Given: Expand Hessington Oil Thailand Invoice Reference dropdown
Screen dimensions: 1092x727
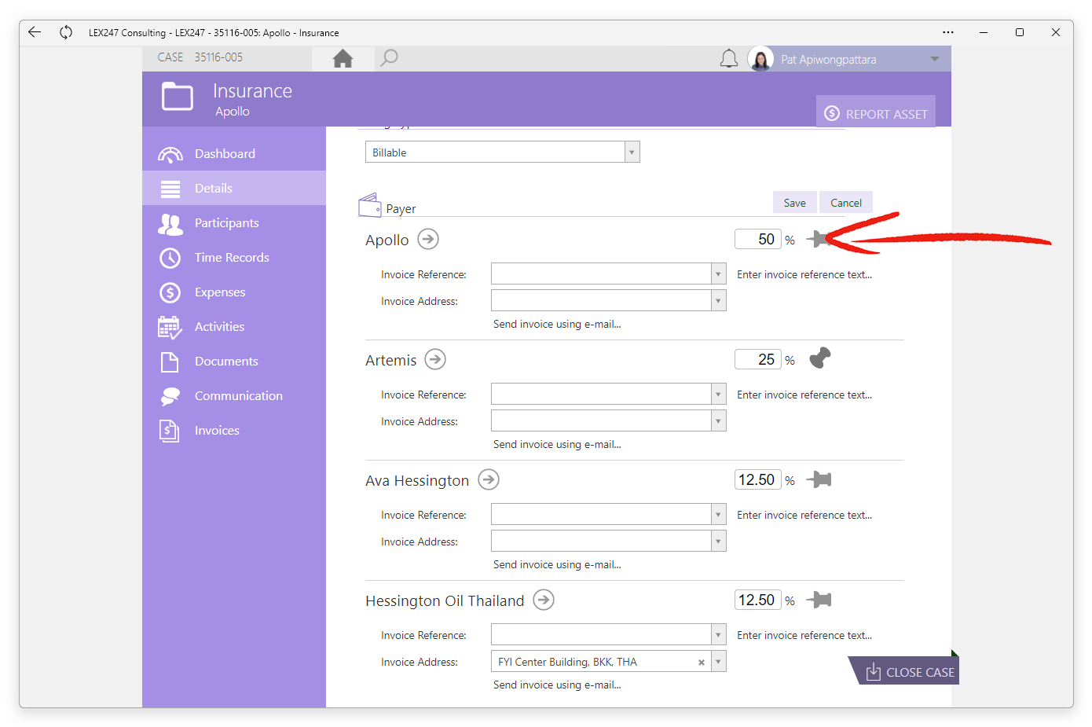Looking at the screenshot, I should pyautogui.click(x=718, y=635).
